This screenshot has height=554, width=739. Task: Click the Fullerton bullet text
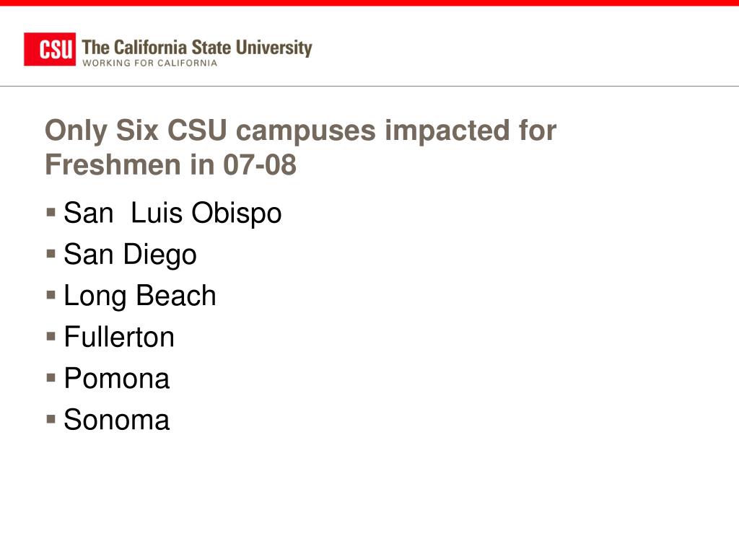(x=119, y=337)
